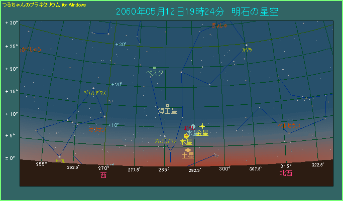Click the Saturn (土星) planet icon
Viewport: 343px width, 201px height.
(188, 150)
